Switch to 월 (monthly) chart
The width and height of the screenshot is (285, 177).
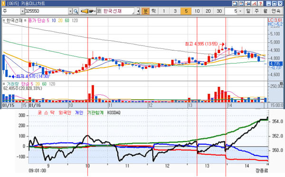pyautogui.click(x=265, y=11)
